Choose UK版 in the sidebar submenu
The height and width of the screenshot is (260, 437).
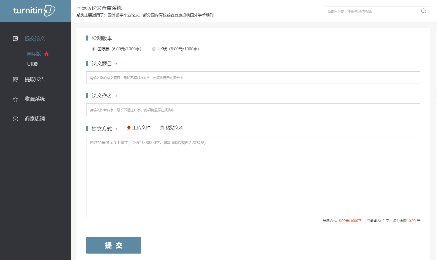click(32, 64)
